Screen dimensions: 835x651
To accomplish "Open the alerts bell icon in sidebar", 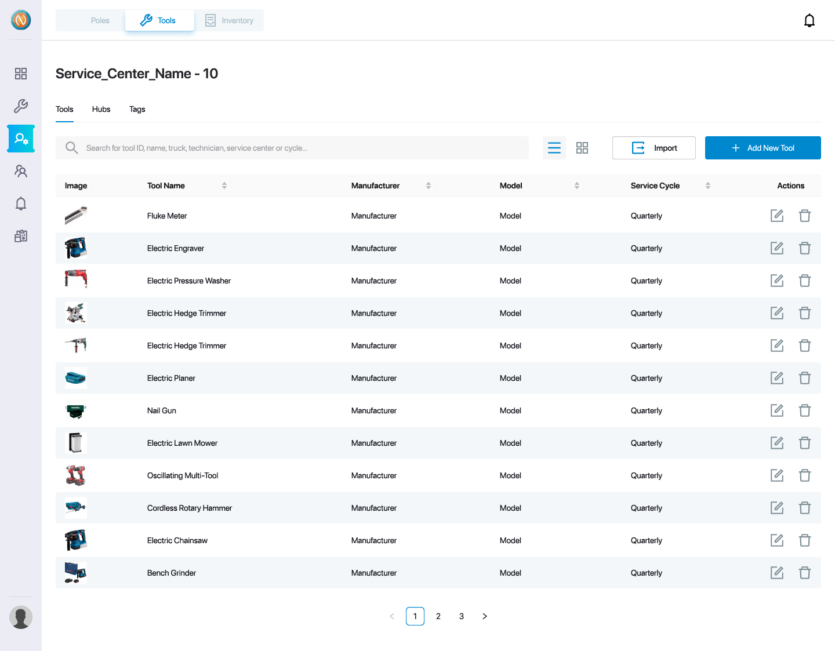I will (21, 203).
